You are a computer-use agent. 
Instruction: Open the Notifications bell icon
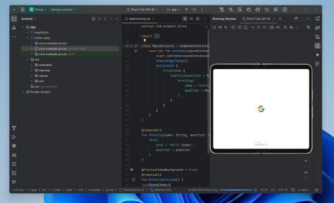point(318,19)
